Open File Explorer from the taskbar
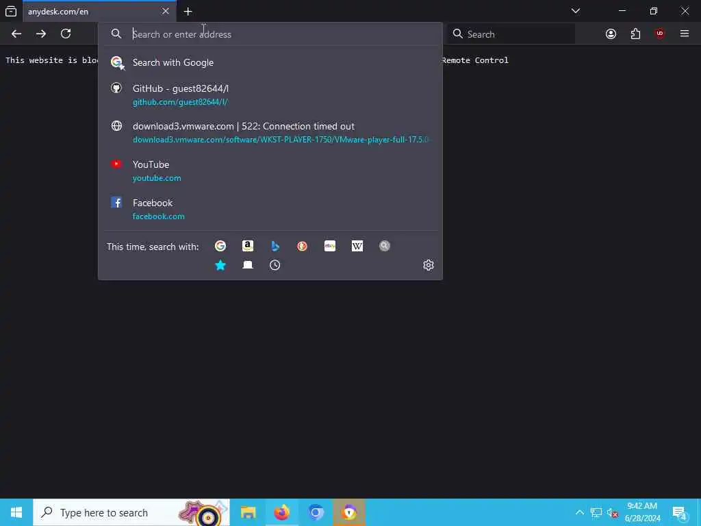The image size is (701, 526). pyautogui.click(x=248, y=512)
